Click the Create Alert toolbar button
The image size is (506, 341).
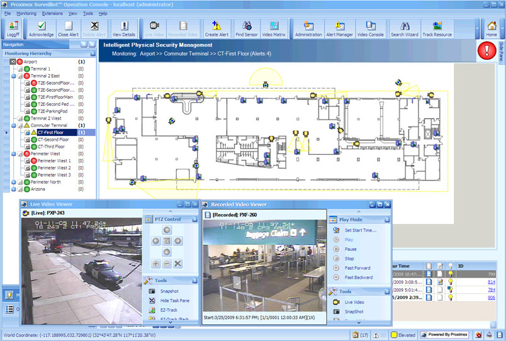[216, 29]
